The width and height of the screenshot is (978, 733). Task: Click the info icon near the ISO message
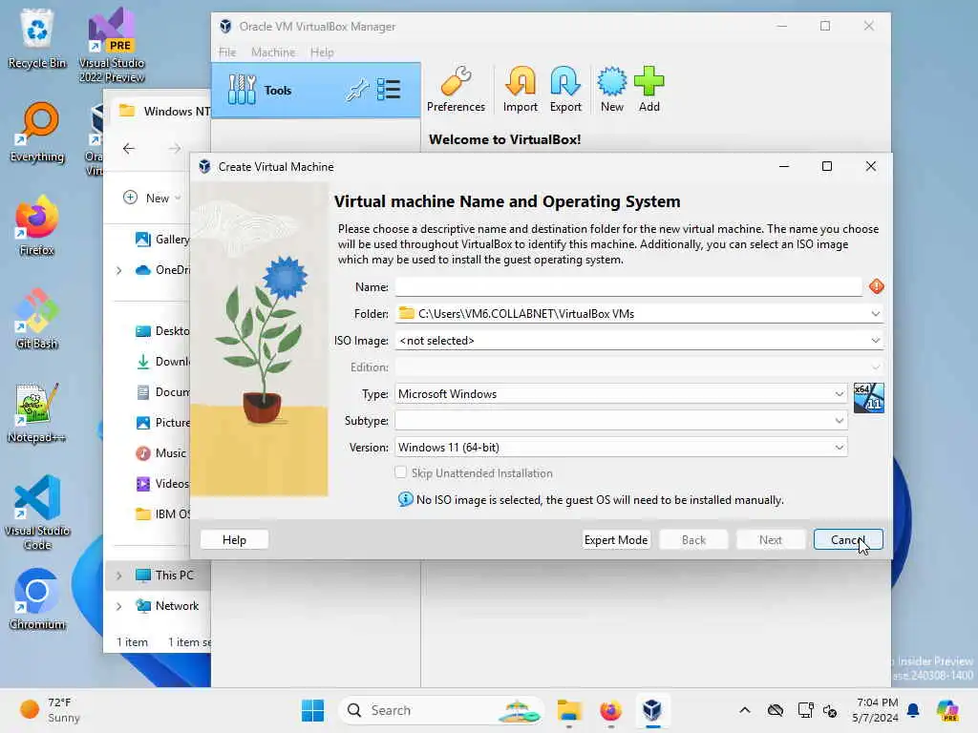point(405,499)
